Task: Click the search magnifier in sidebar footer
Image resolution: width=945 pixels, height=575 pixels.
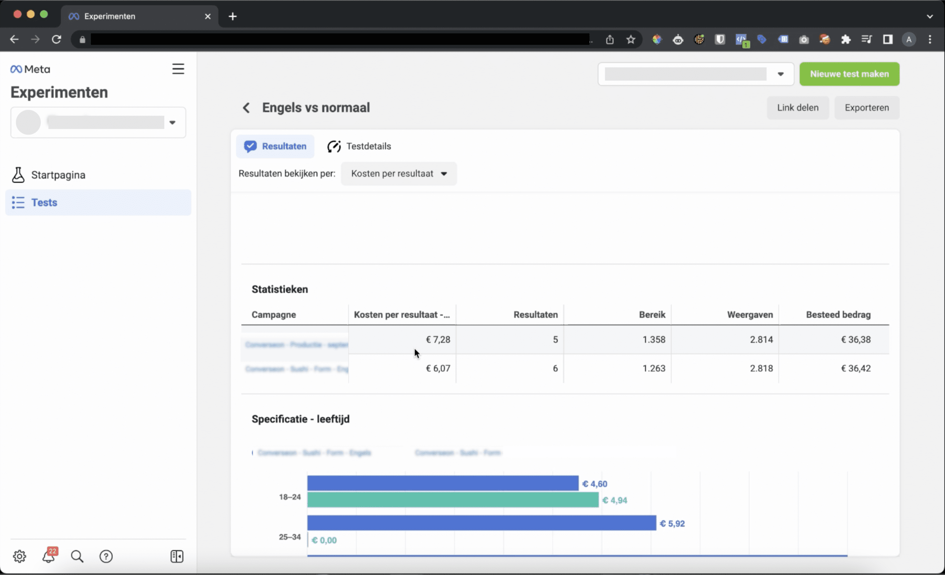Action: pyautogui.click(x=77, y=556)
